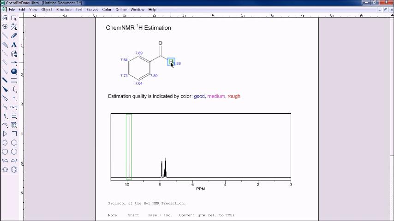Image resolution: width=394 pixels, height=221 pixels.
Task: Select the Hashed Wedged Bond tool
Action: tap(5, 71)
